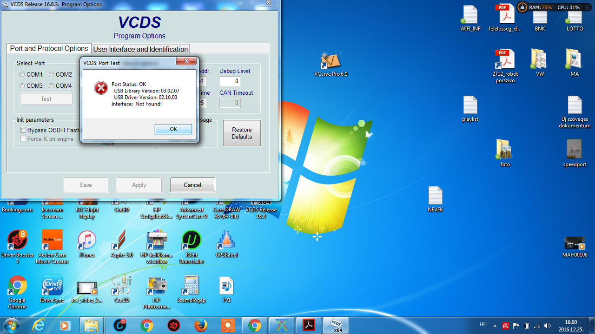This screenshot has height=334, width=595.
Task: Select the MAH00106 video file
Action: tap(575, 246)
